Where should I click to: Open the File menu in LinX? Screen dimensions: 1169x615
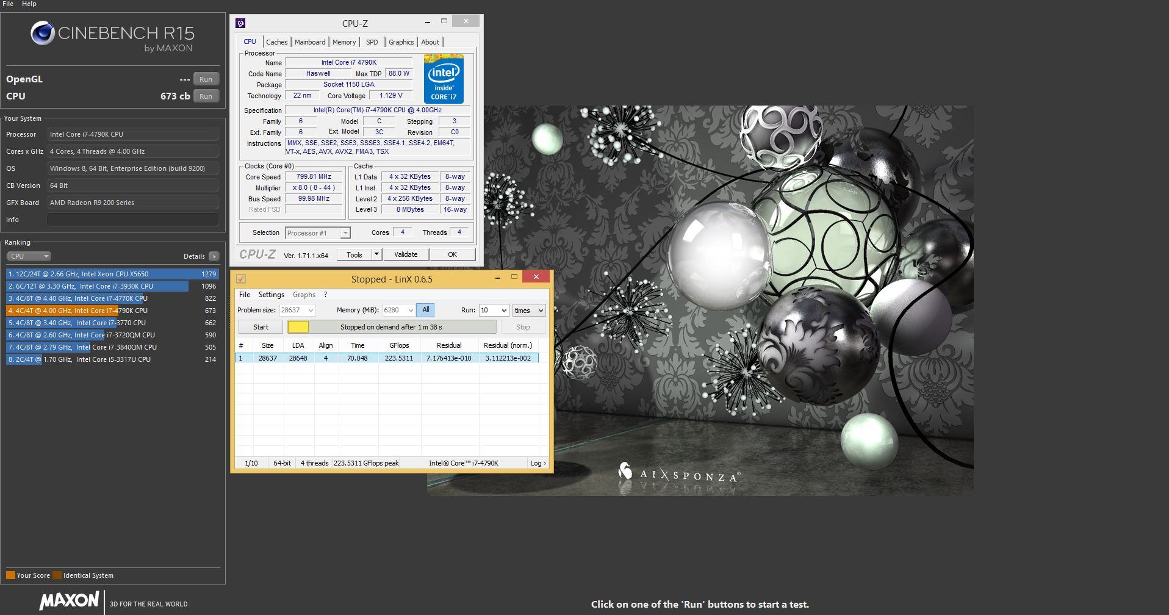coord(245,295)
